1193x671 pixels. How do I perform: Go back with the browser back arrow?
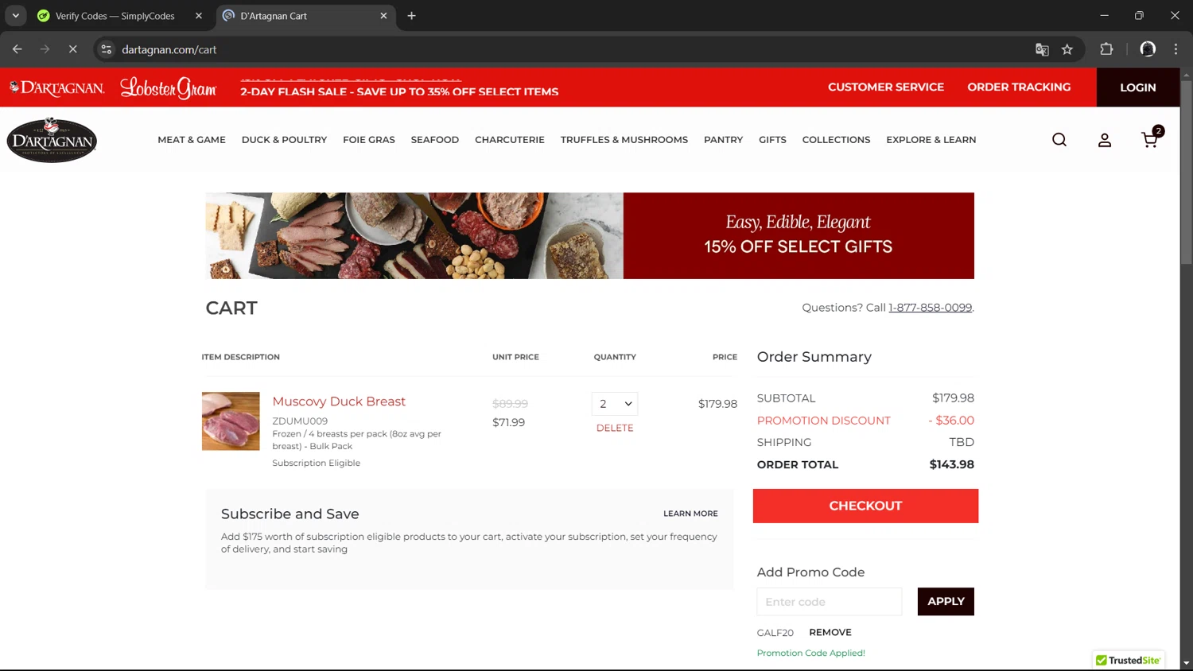click(17, 49)
